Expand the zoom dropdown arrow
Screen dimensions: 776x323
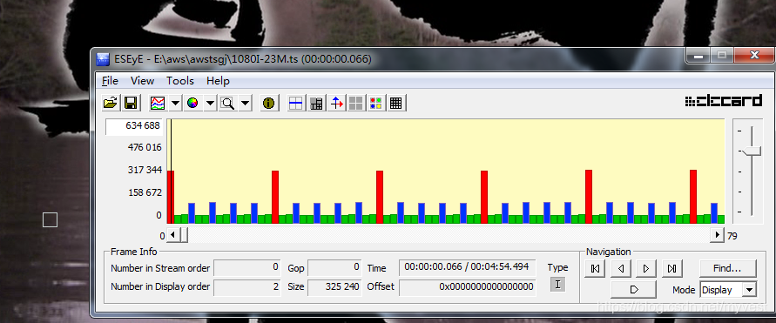coord(245,103)
